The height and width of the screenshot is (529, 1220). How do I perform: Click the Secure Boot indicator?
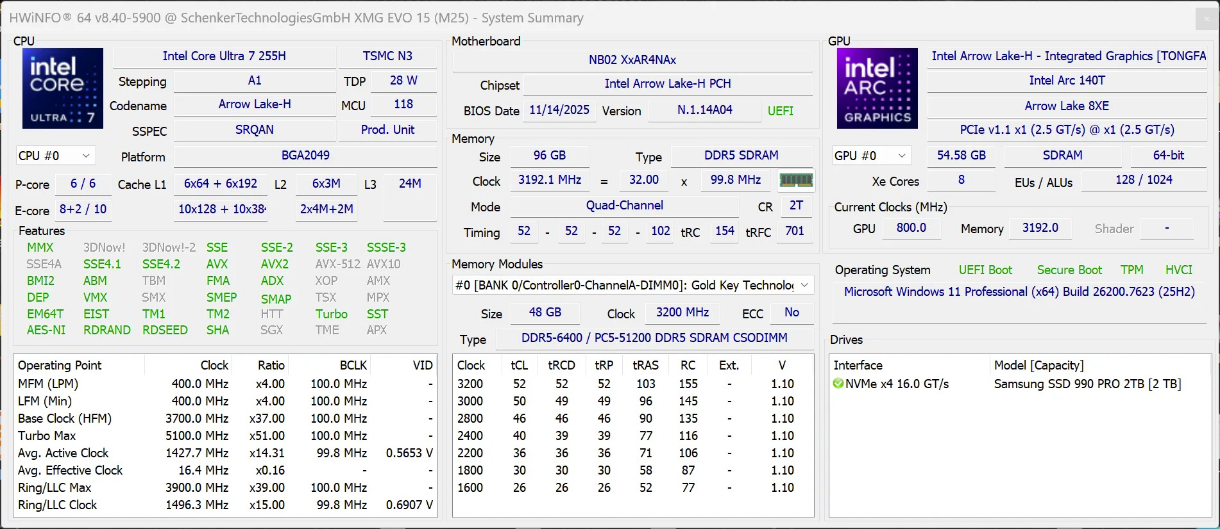click(x=1069, y=270)
